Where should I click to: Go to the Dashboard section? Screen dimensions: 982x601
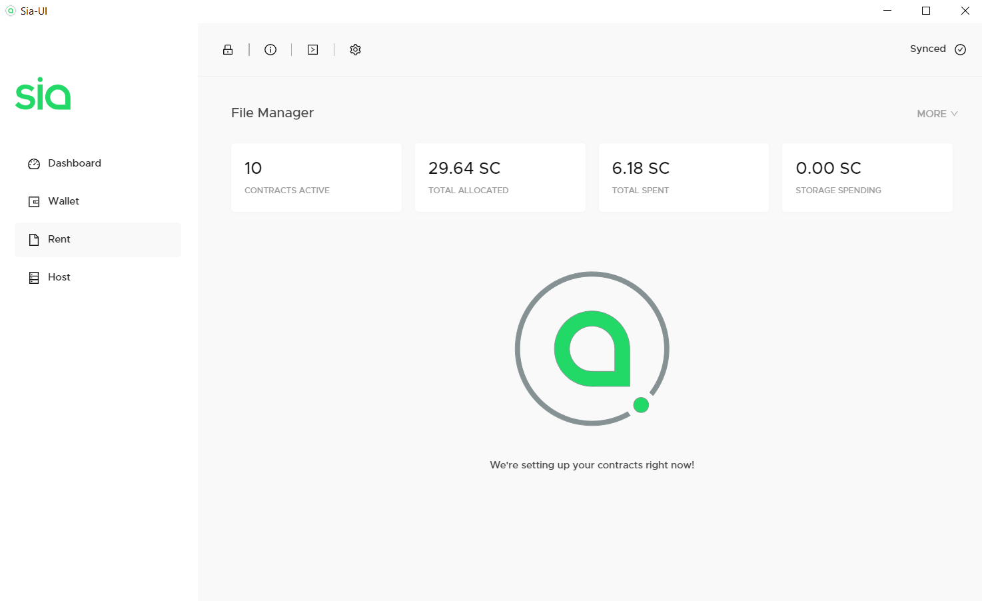click(x=98, y=164)
